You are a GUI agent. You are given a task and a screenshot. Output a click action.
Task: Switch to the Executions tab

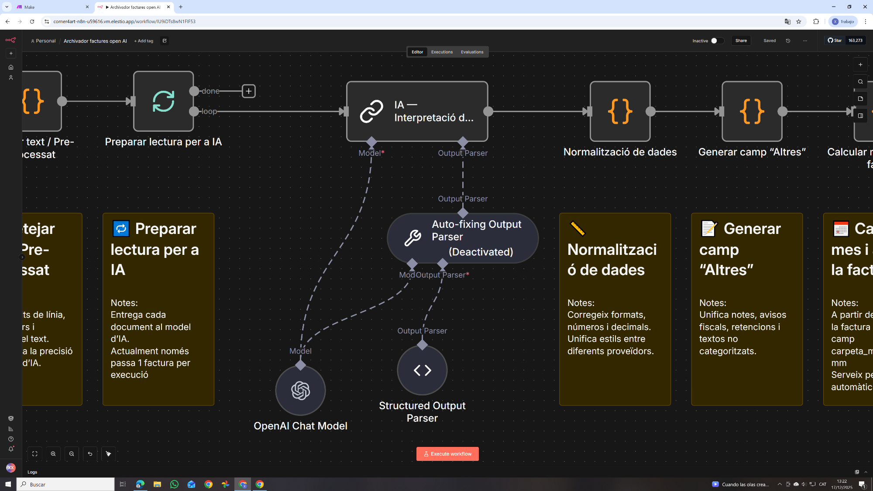(442, 52)
